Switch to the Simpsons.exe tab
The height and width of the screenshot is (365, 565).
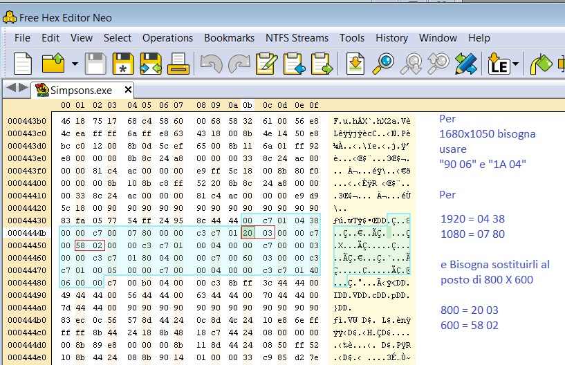[81, 90]
